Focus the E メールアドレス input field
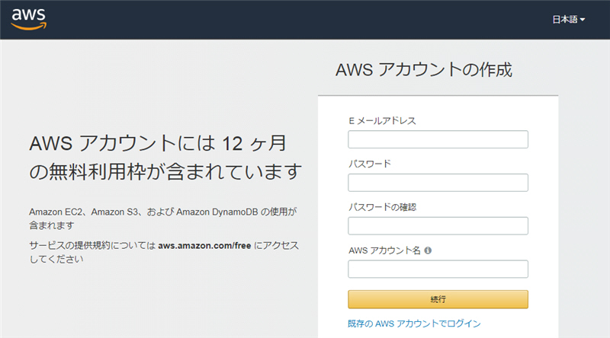Viewport: 610px width, 338px height. pyautogui.click(x=438, y=139)
